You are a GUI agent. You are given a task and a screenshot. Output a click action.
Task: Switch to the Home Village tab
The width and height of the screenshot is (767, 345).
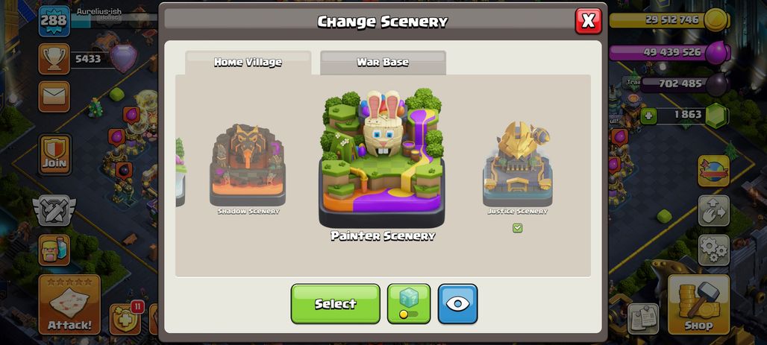point(248,63)
